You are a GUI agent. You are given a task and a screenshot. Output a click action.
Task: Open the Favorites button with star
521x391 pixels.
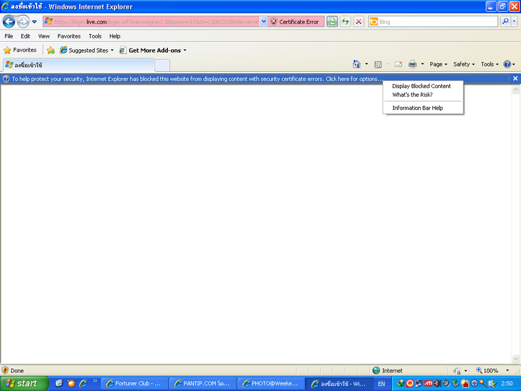(20, 50)
